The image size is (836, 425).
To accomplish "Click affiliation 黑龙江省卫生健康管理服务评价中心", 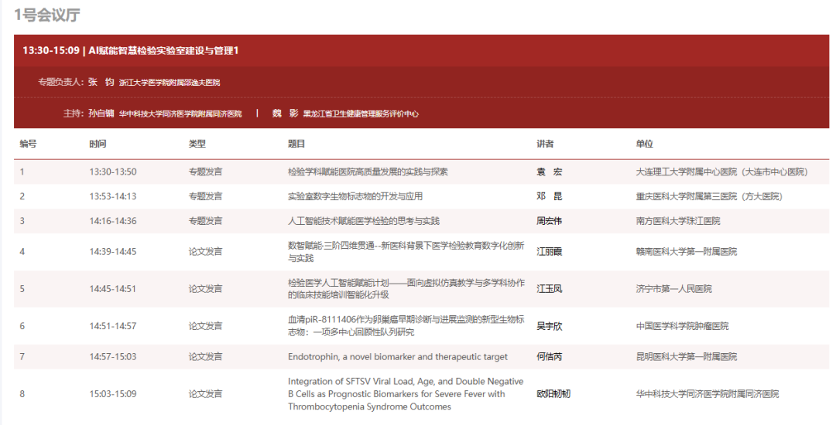I will tap(361, 114).
